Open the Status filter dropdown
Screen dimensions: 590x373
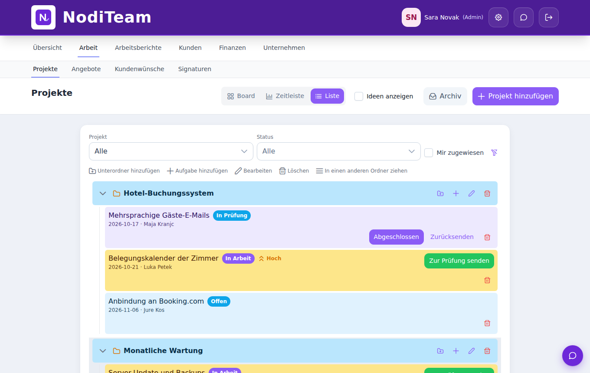click(339, 151)
